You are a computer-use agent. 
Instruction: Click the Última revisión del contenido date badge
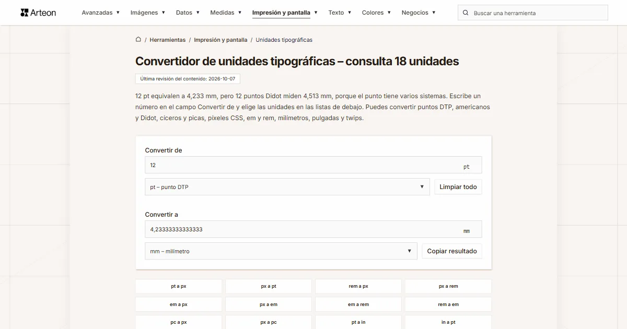tap(188, 79)
